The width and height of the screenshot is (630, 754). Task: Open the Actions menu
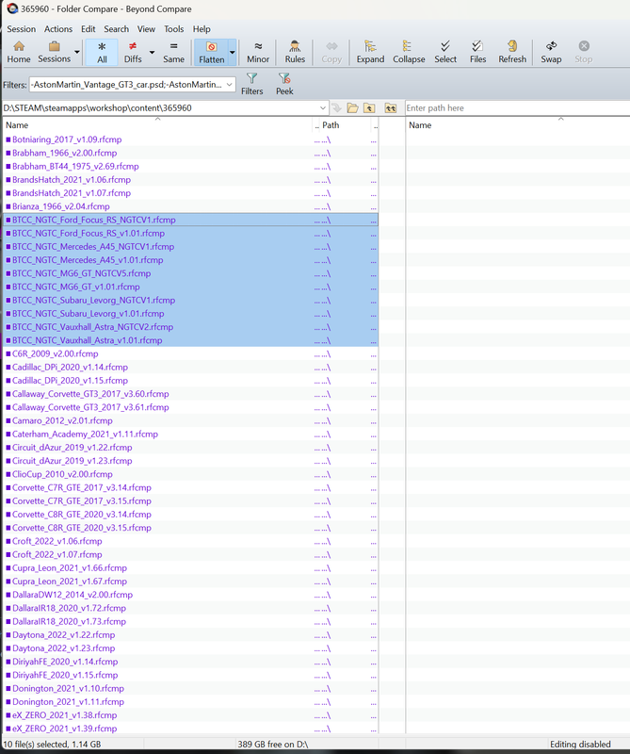(58, 29)
